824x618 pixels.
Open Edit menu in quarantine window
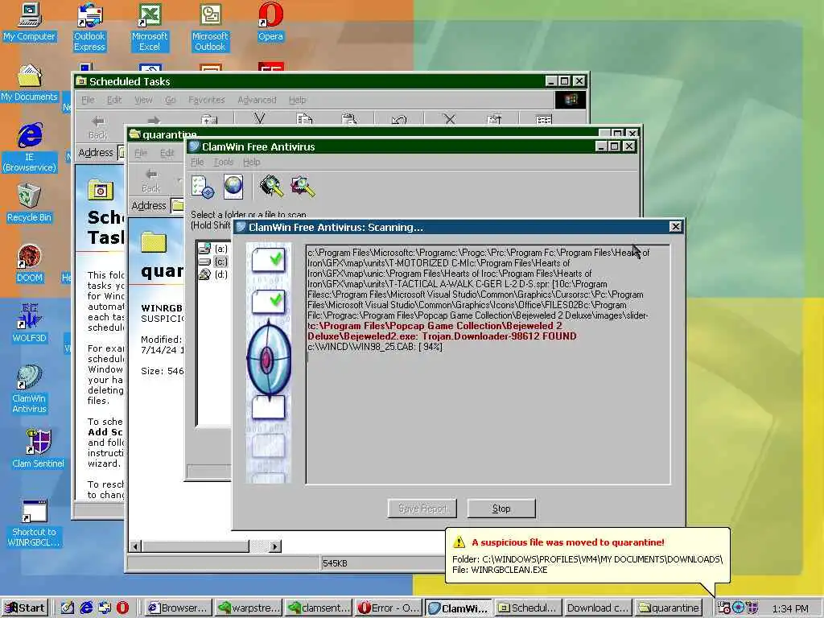click(x=167, y=153)
